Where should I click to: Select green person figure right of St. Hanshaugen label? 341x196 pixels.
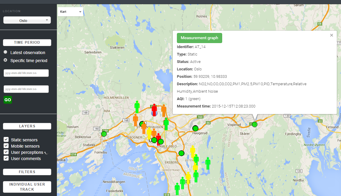(x=166, y=124)
